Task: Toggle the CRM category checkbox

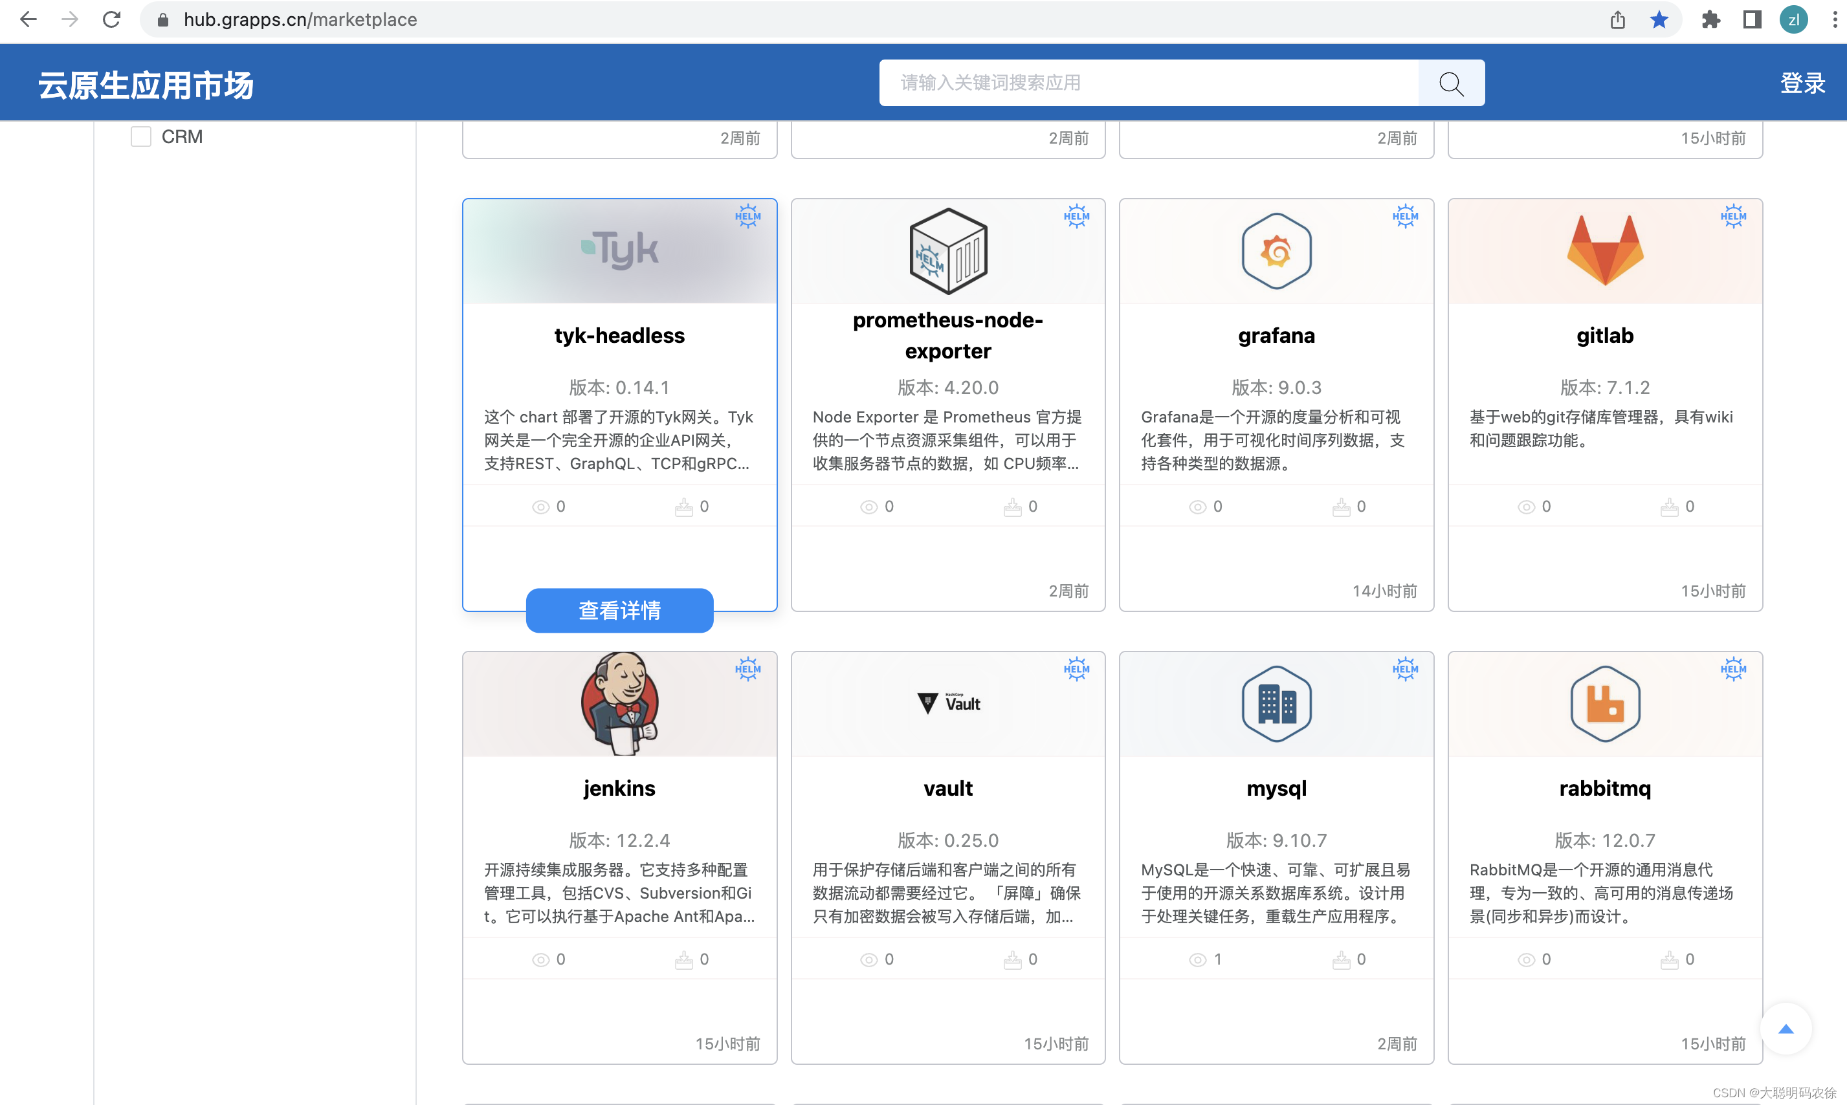Action: (x=141, y=137)
